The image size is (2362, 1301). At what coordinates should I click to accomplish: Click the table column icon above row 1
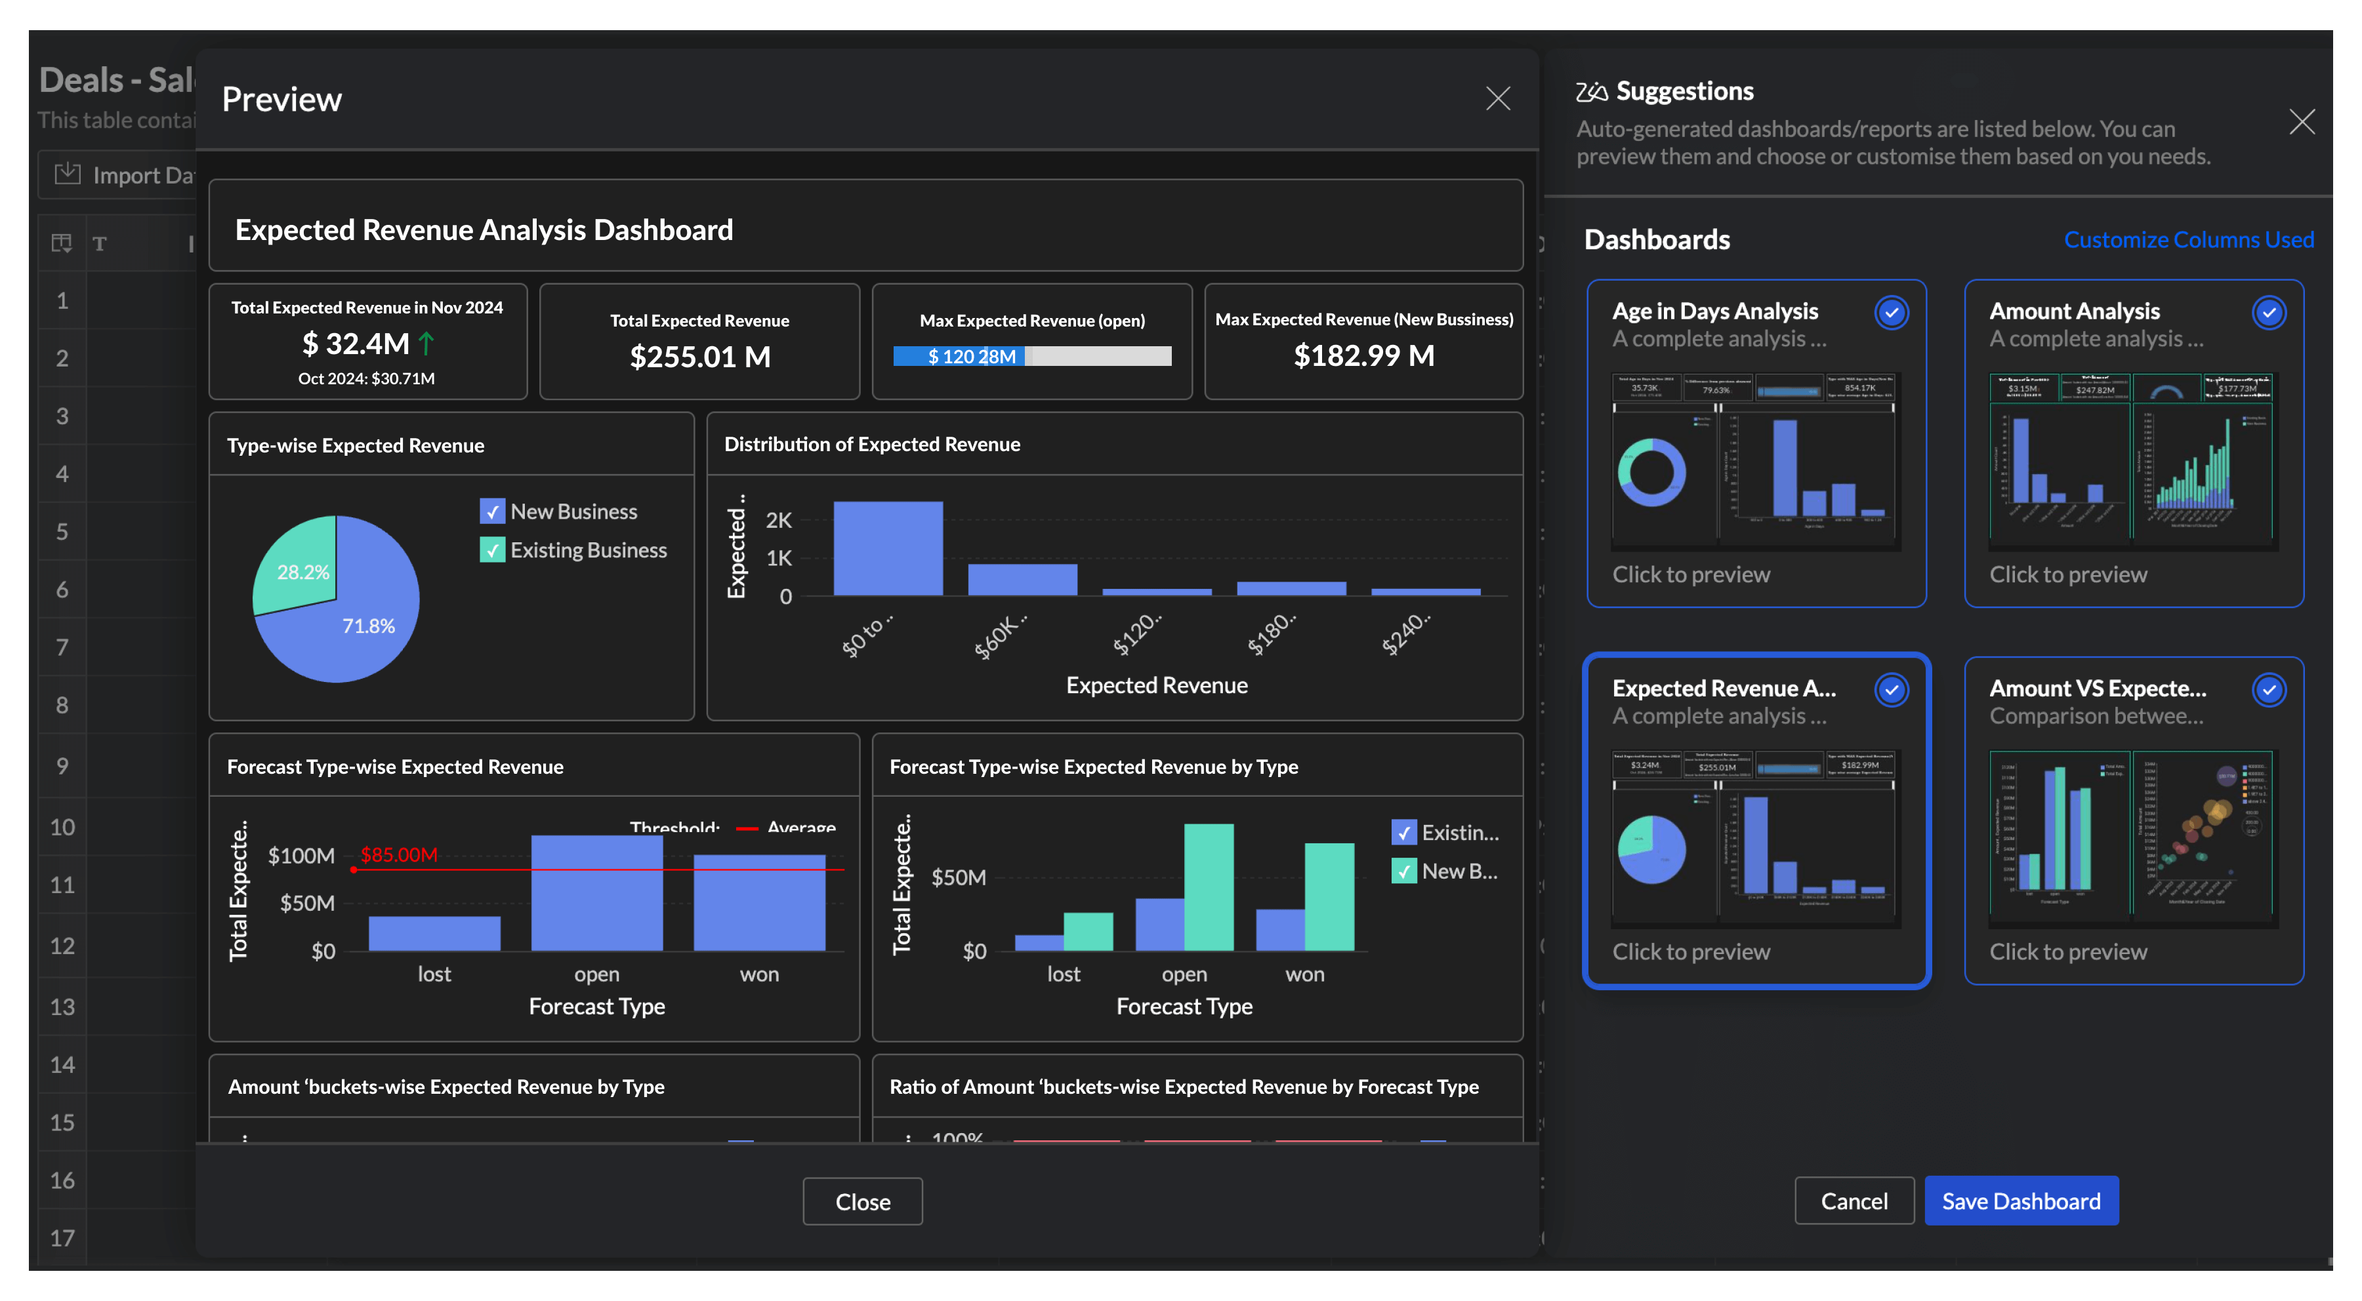(x=62, y=243)
